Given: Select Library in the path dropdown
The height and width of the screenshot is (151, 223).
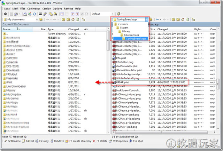Looking at the screenshot, I should (x=130, y=31).
